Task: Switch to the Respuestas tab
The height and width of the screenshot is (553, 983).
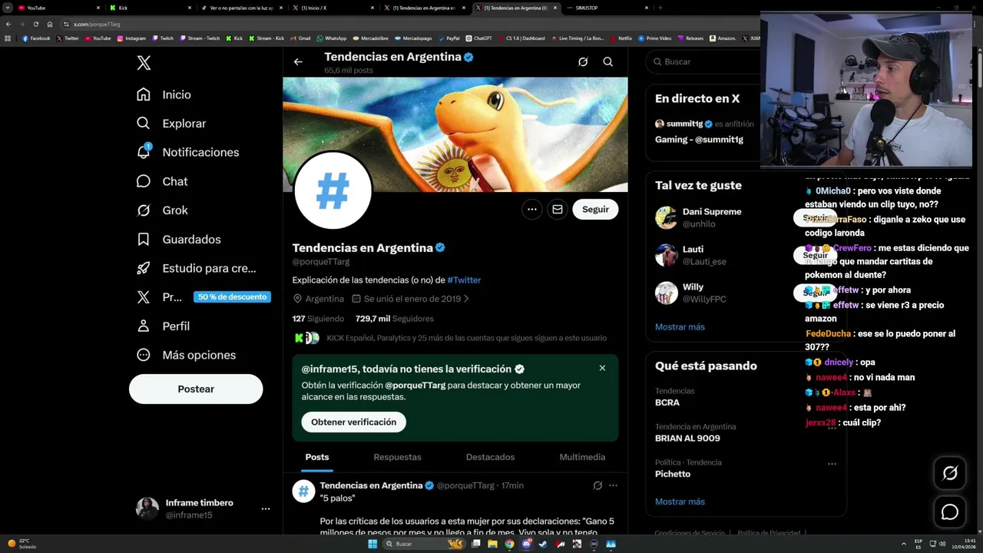Action: 397,457
